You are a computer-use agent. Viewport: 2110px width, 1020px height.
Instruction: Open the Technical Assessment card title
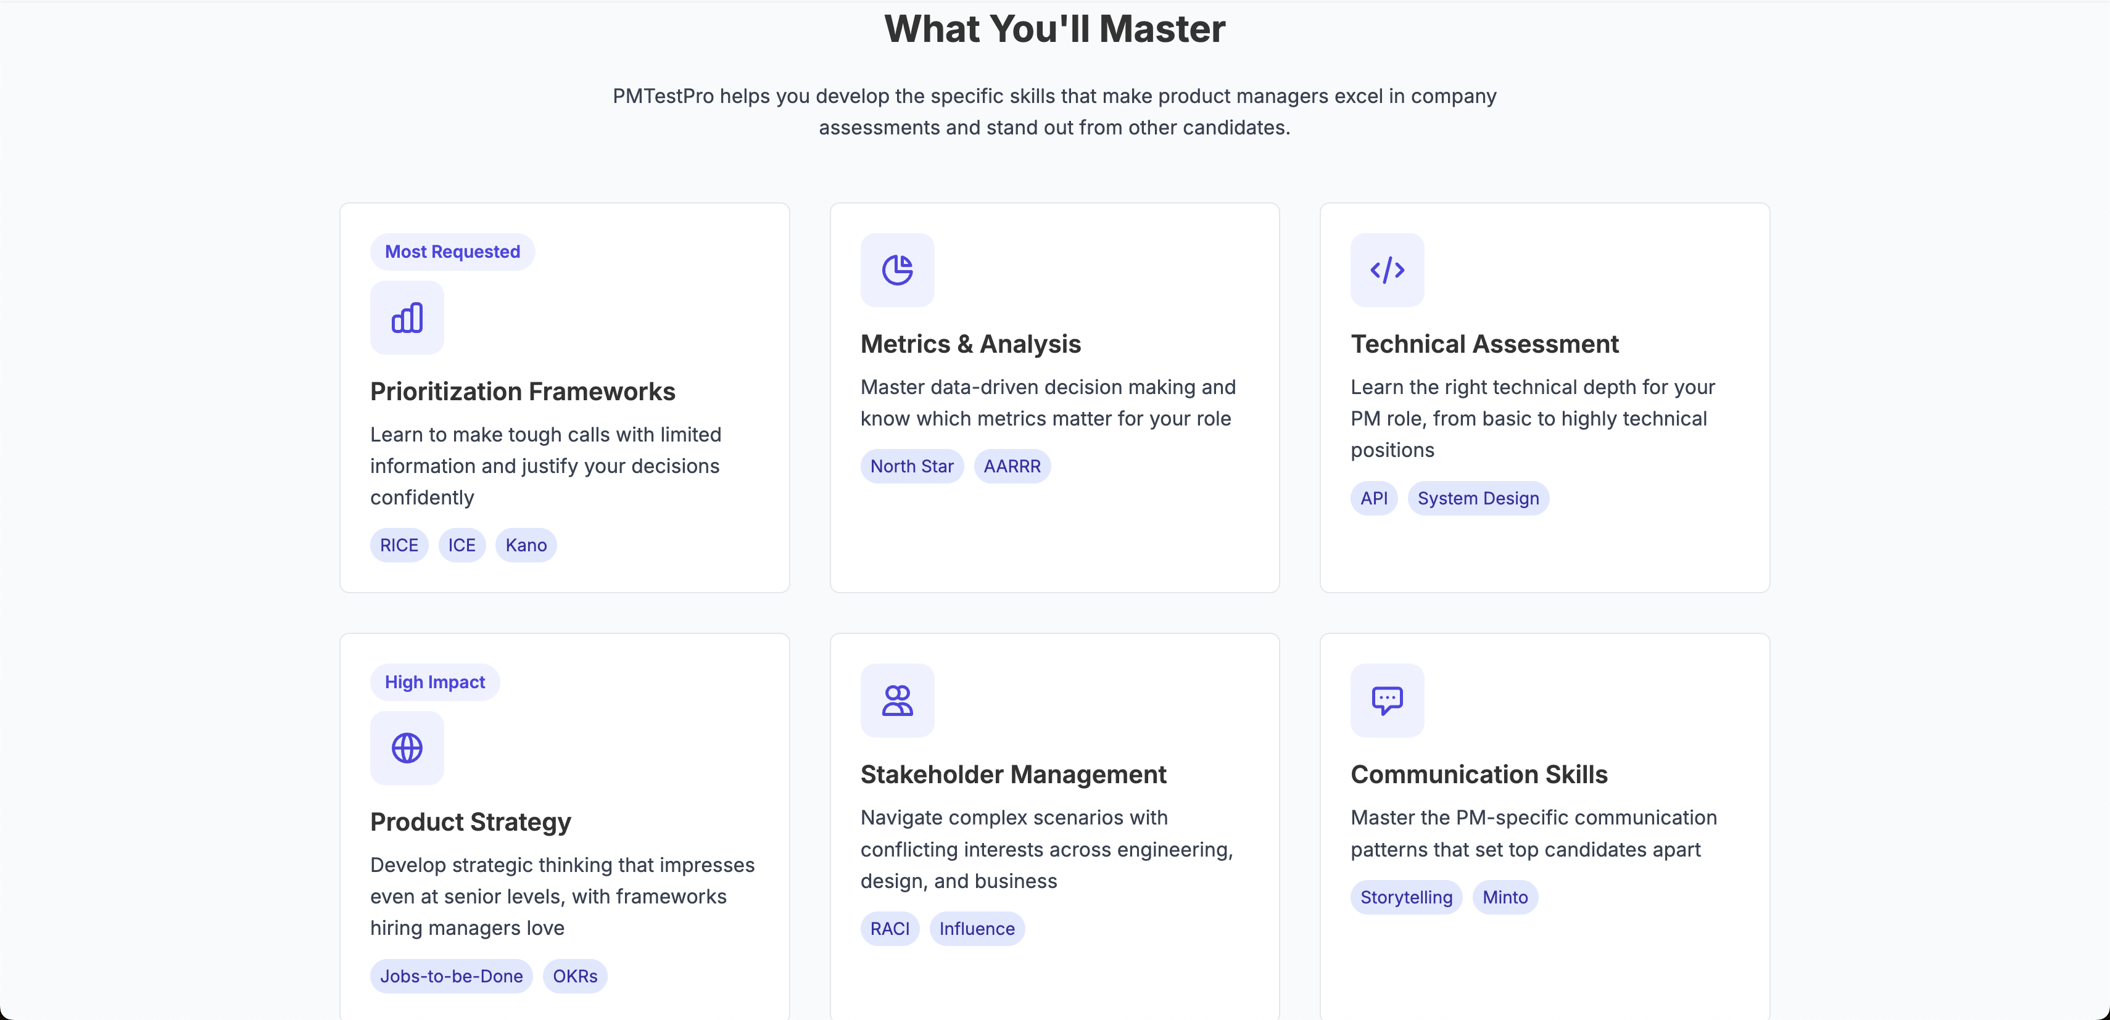click(x=1484, y=344)
